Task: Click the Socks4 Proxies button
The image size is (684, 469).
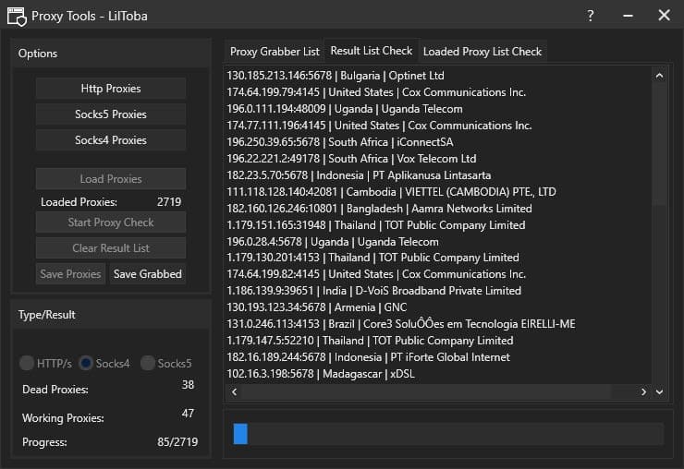Action: click(111, 140)
